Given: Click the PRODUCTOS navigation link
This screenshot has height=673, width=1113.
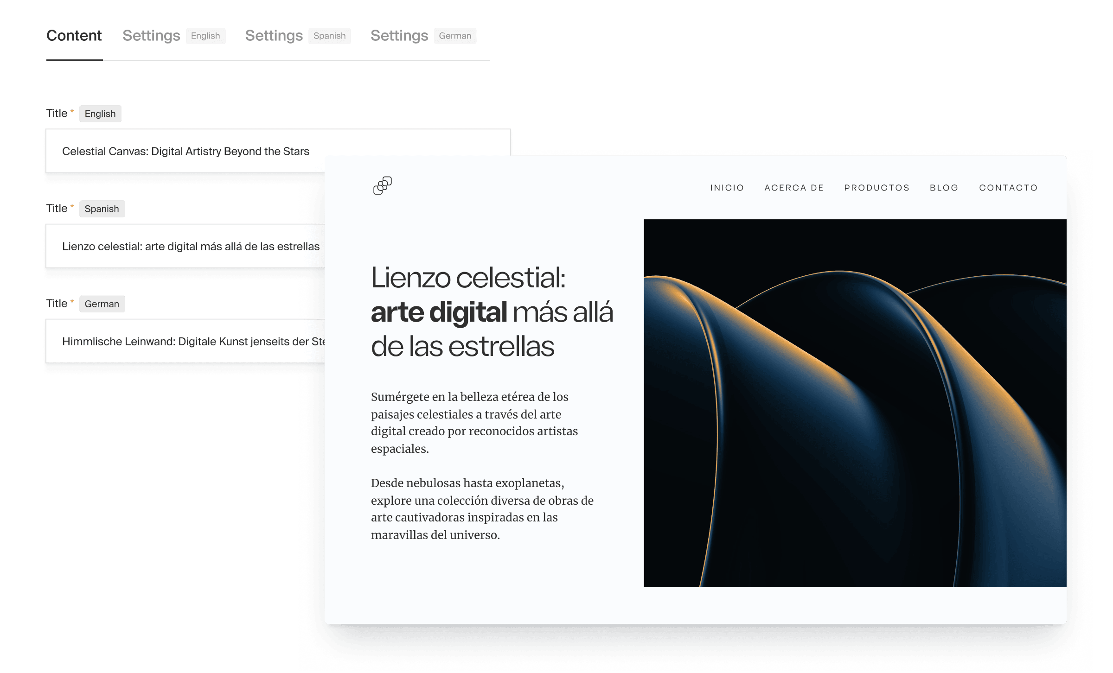Looking at the screenshot, I should [876, 188].
